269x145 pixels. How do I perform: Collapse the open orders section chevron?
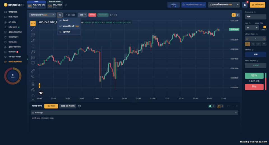(236, 113)
